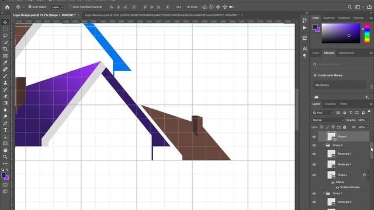Open the Fill 100% dropdown
This screenshot has width=374, height=210.
(368, 127)
